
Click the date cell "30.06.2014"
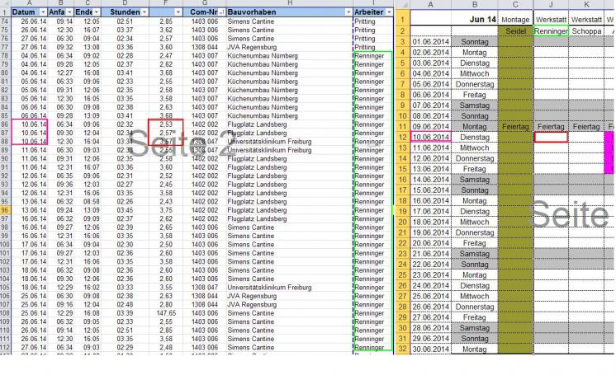pos(430,349)
